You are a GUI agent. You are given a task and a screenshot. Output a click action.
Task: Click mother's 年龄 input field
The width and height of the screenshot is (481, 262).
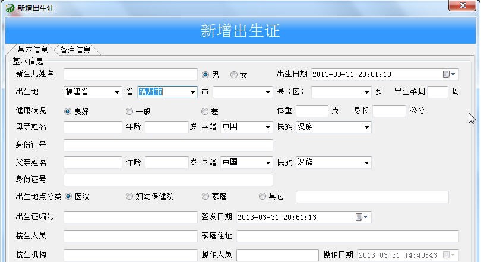pyautogui.click(x=167, y=127)
